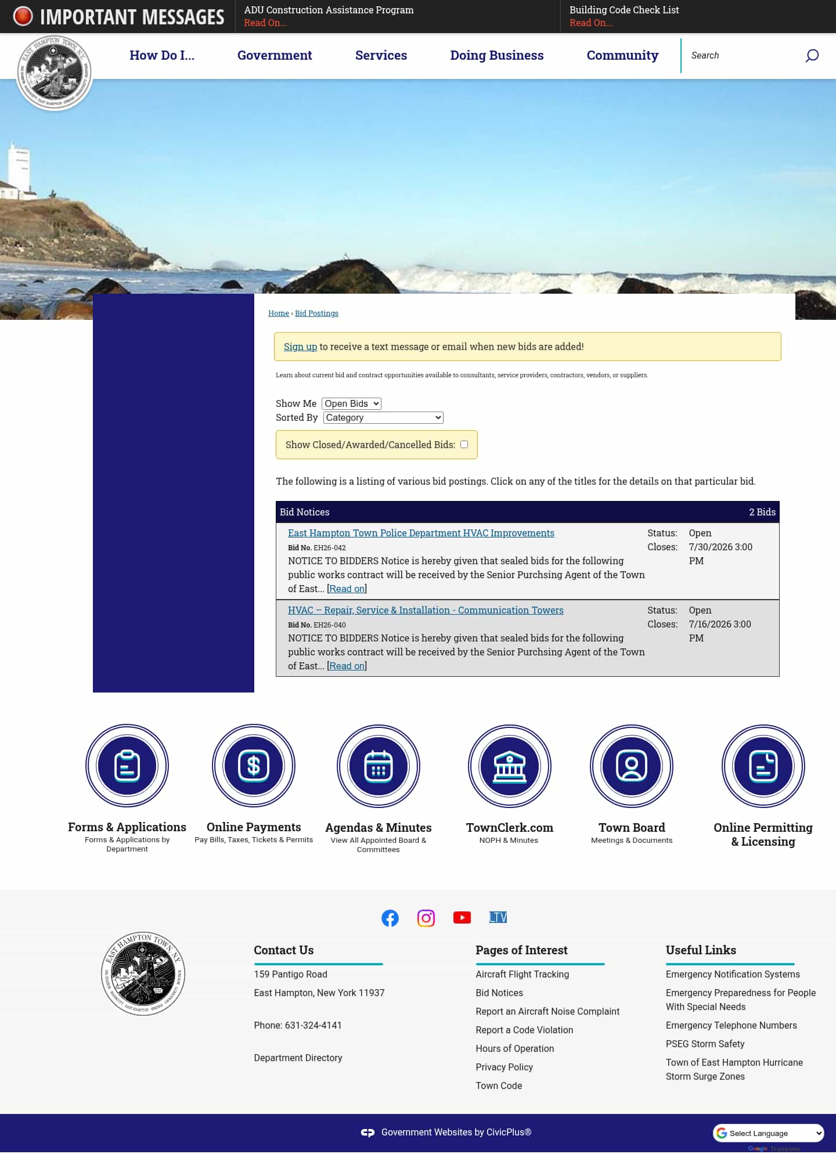The image size is (836, 1154).
Task: Open Hurricane Storm Surge Zones link
Action: (734, 1070)
